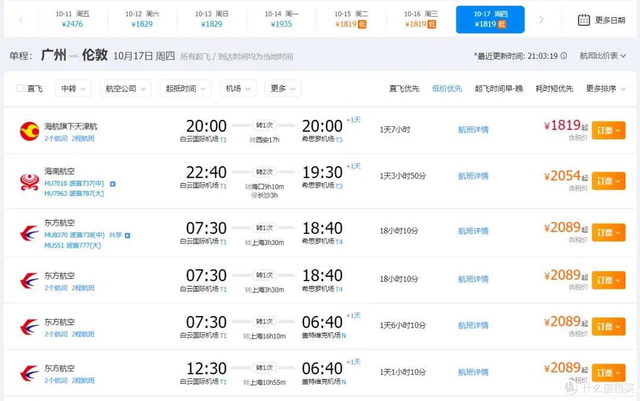Select the 10-13 周日 date tab

pyautogui.click(x=212, y=19)
